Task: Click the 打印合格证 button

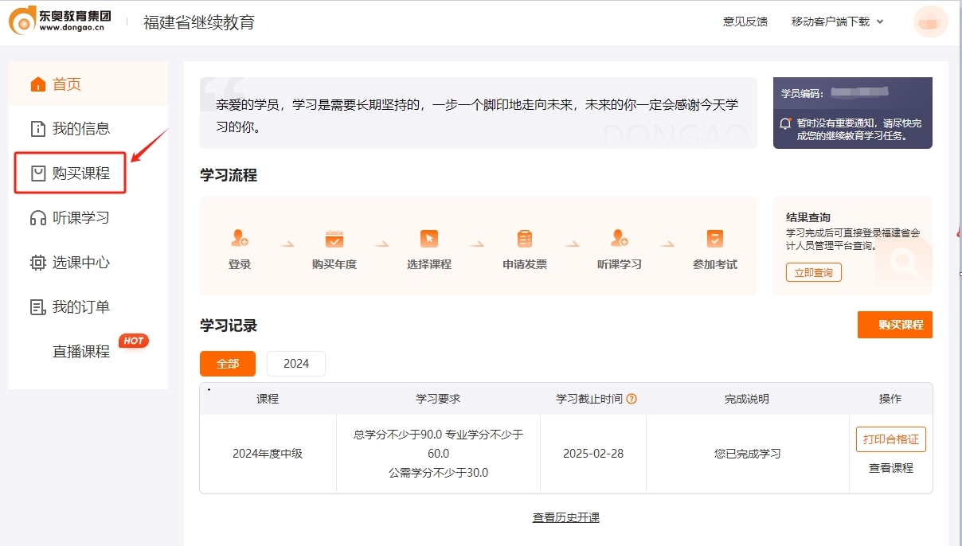Action: point(890,439)
